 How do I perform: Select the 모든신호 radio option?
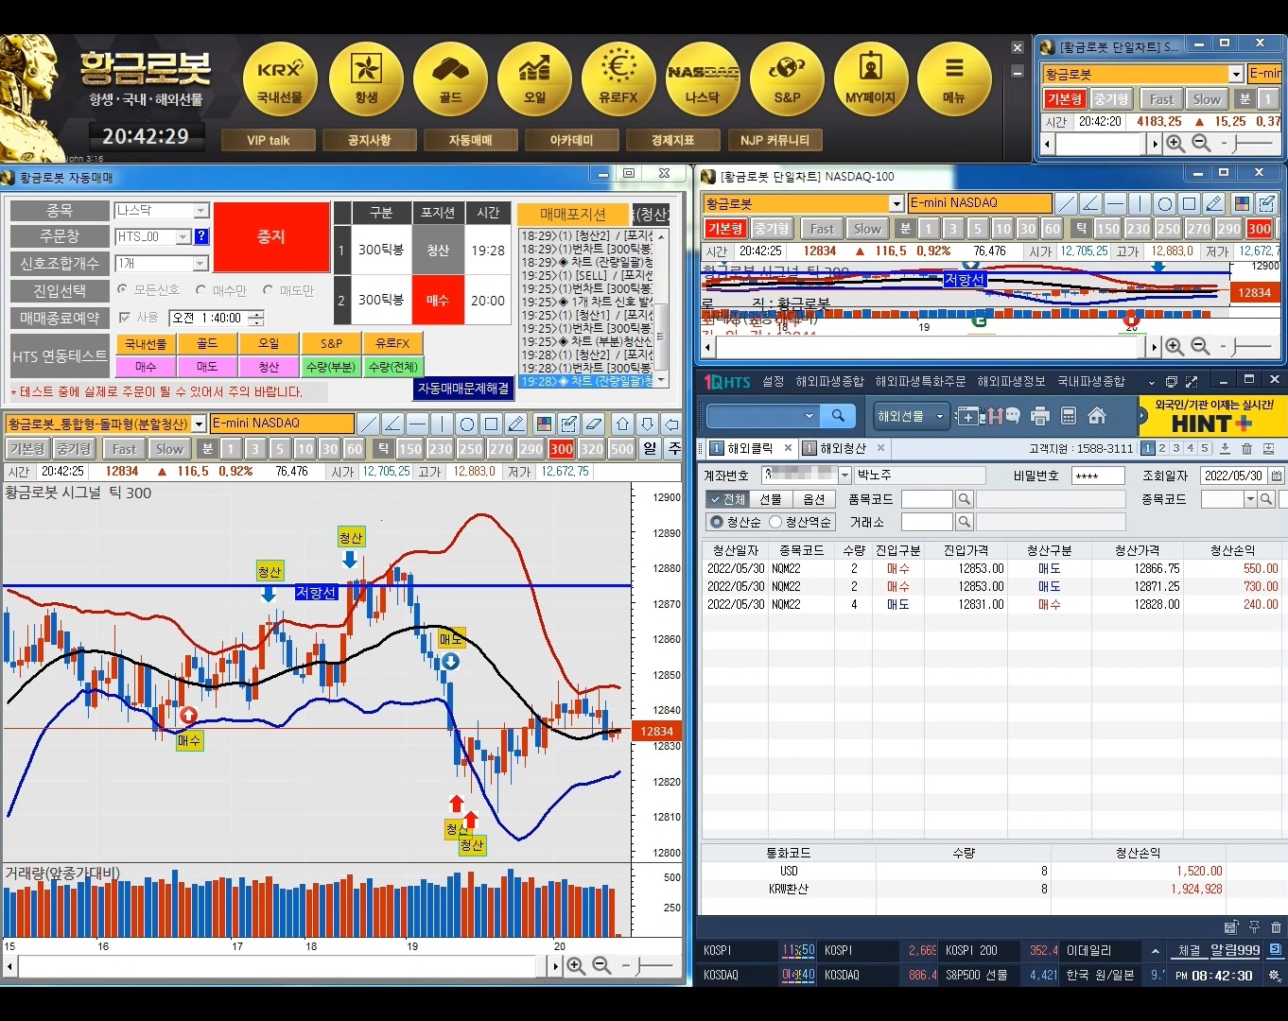coord(123,289)
